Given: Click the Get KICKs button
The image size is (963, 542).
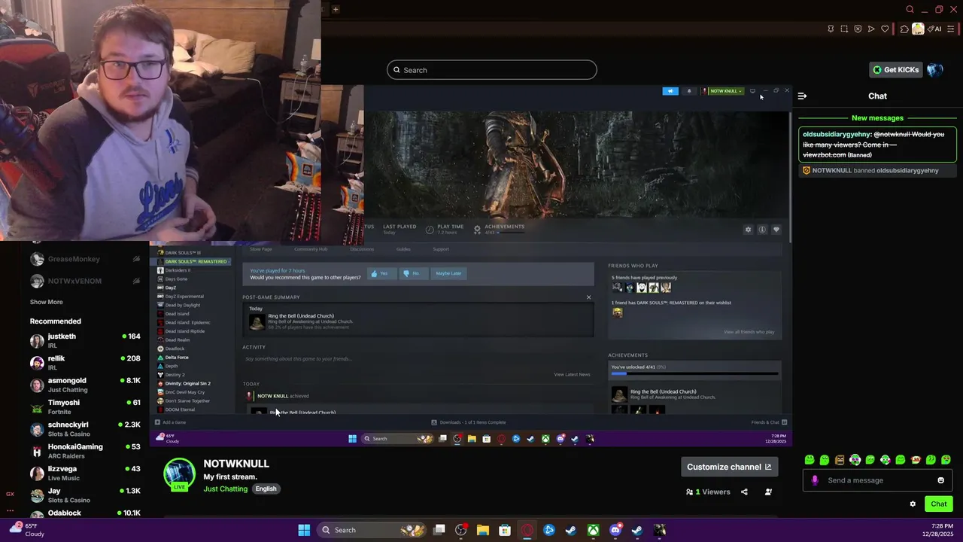Looking at the screenshot, I should (x=895, y=70).
